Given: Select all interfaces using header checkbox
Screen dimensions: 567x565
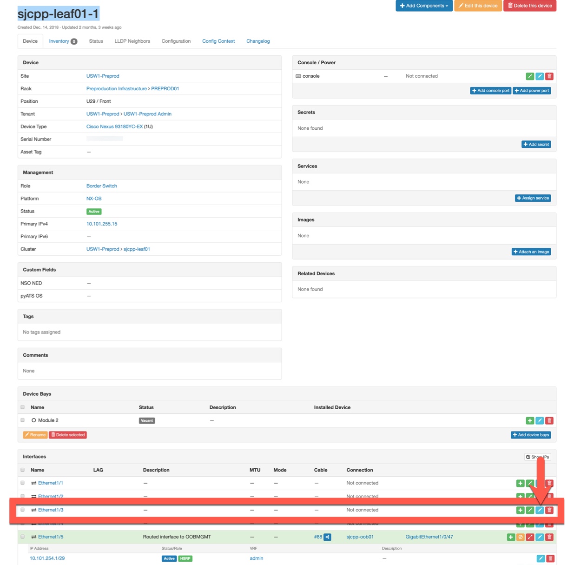Looking at the screenshot, I should 22,470.
